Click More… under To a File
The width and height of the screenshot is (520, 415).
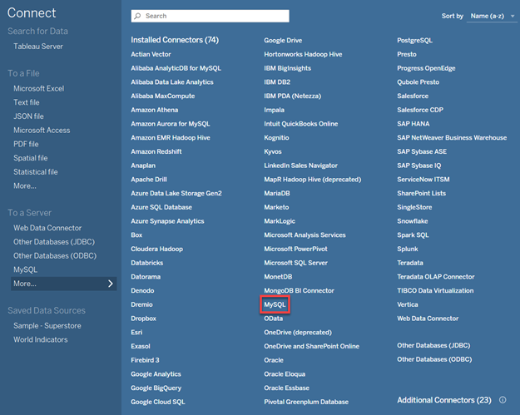pos(25,186)
